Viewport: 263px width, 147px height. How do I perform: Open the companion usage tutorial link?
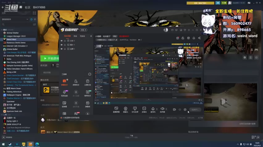click(x=71, y=118)
